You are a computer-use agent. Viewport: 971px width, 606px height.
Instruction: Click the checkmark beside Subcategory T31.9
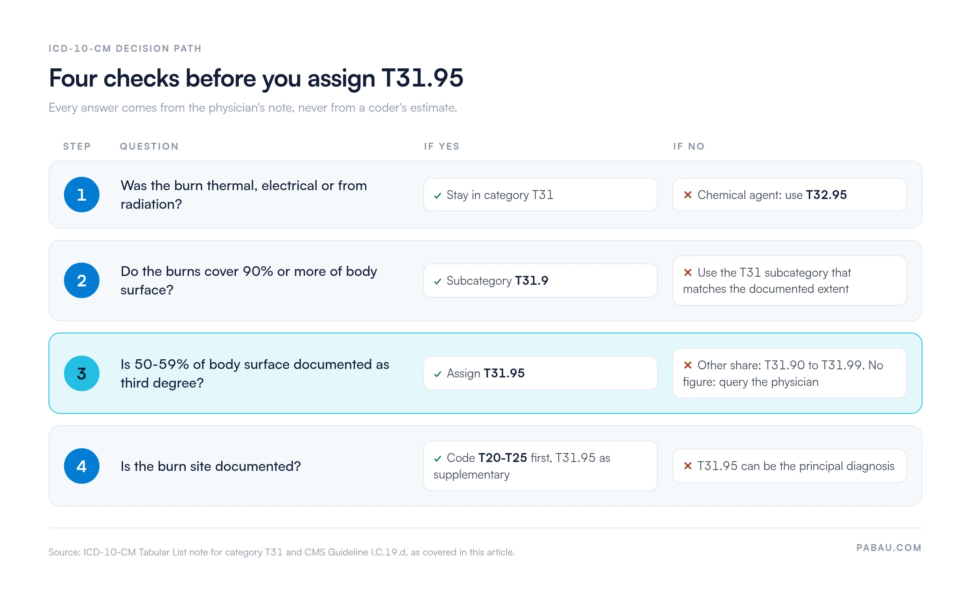(437, 282)
